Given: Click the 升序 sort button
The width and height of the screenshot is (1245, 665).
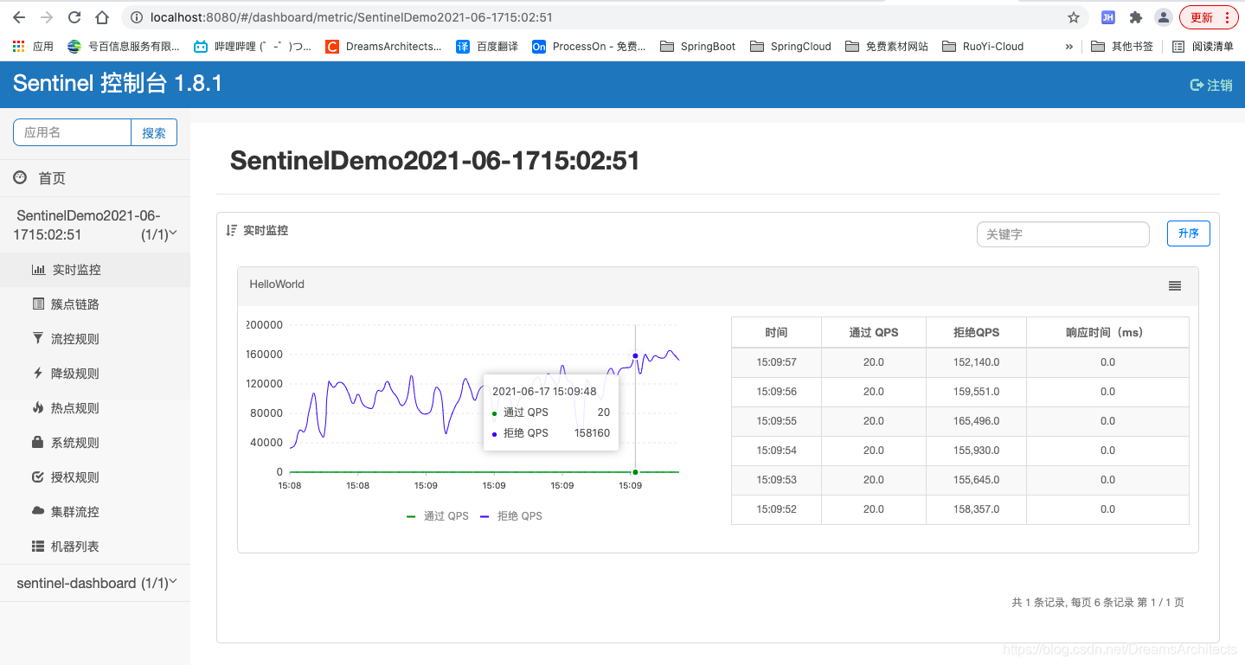Looking at the screenshot, I should point(1189,233).
